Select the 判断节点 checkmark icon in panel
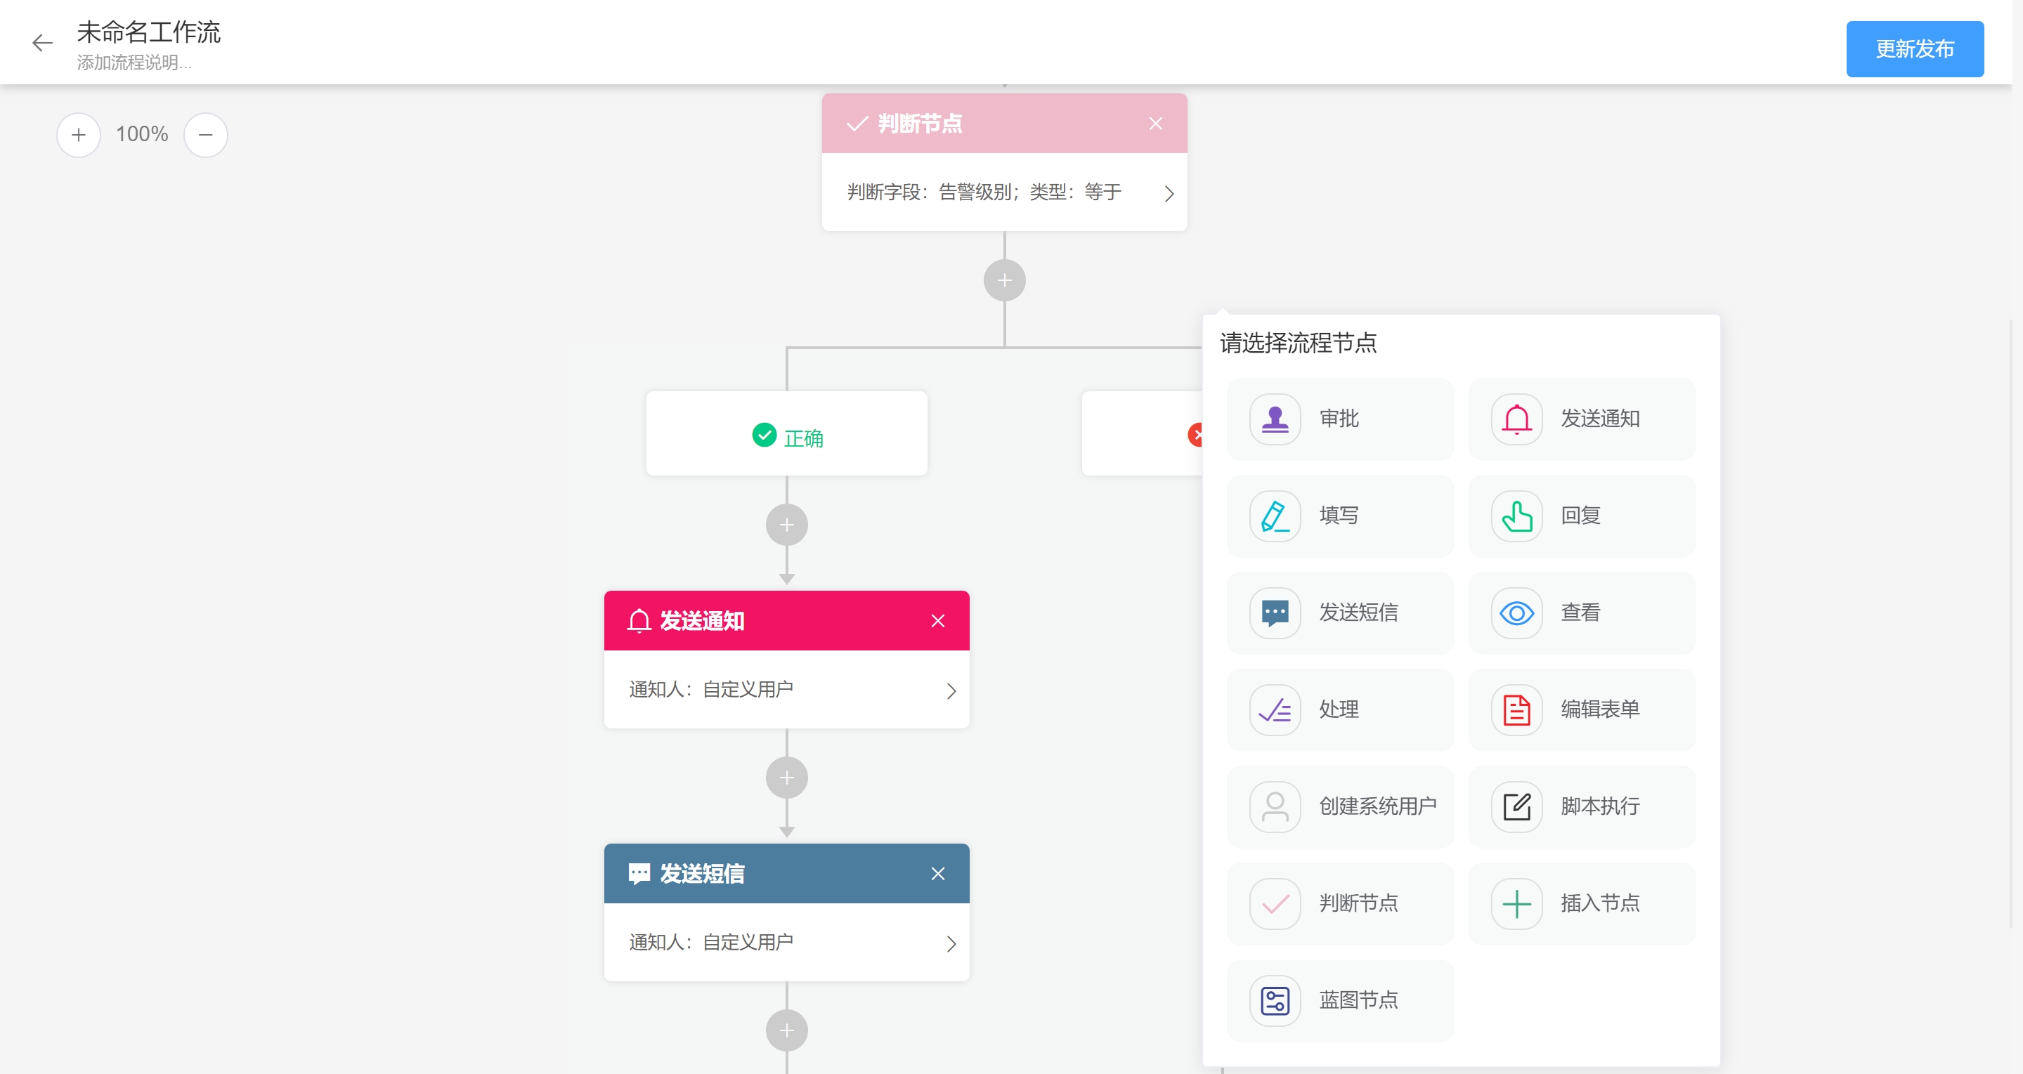Viewport: 2023px width, 1074px height. coord(1275,903)
